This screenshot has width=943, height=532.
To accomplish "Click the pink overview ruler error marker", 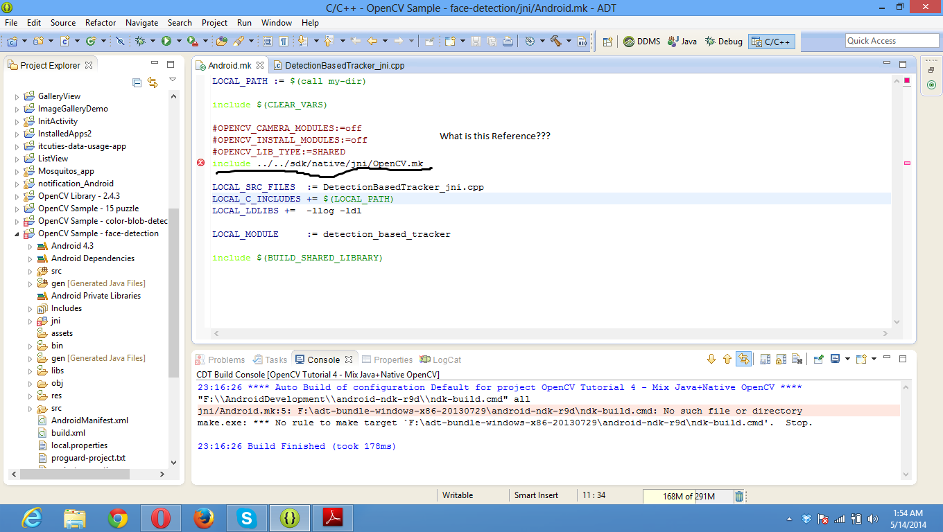I will pyautogui.click(x=907, y=163).
